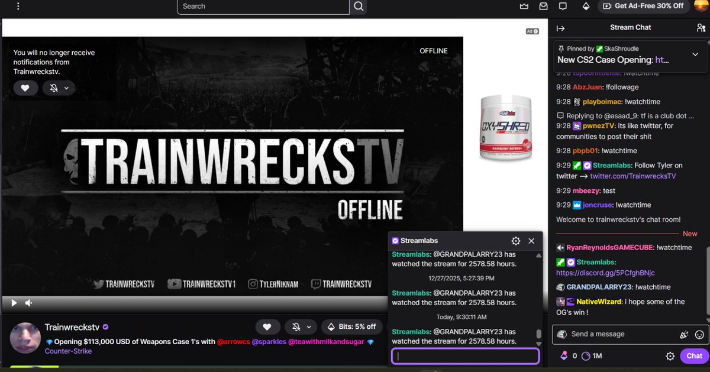Image resolution: width=710 pixels, height=372 pixels.
Task: Click the Ad info badge
Action: pos(533,31)
